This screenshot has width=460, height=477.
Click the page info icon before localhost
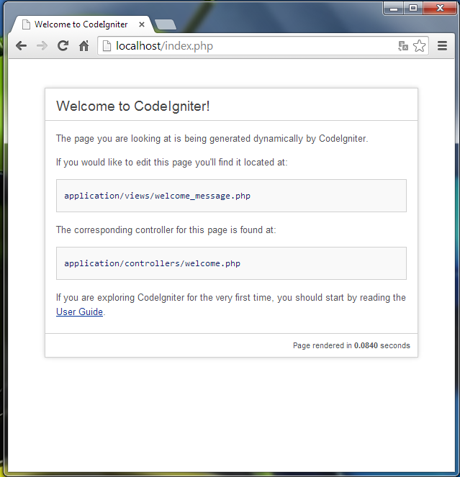coord(107,46)
